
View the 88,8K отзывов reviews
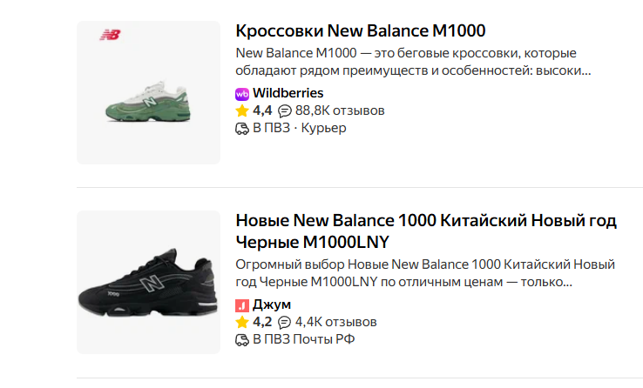(340, 110)
